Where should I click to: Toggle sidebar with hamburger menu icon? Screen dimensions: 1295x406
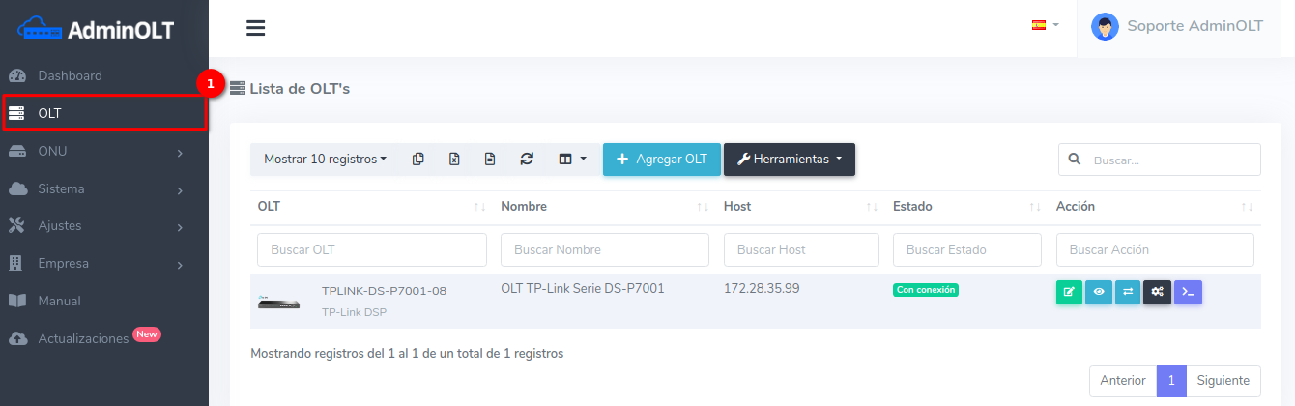(255, 28)
